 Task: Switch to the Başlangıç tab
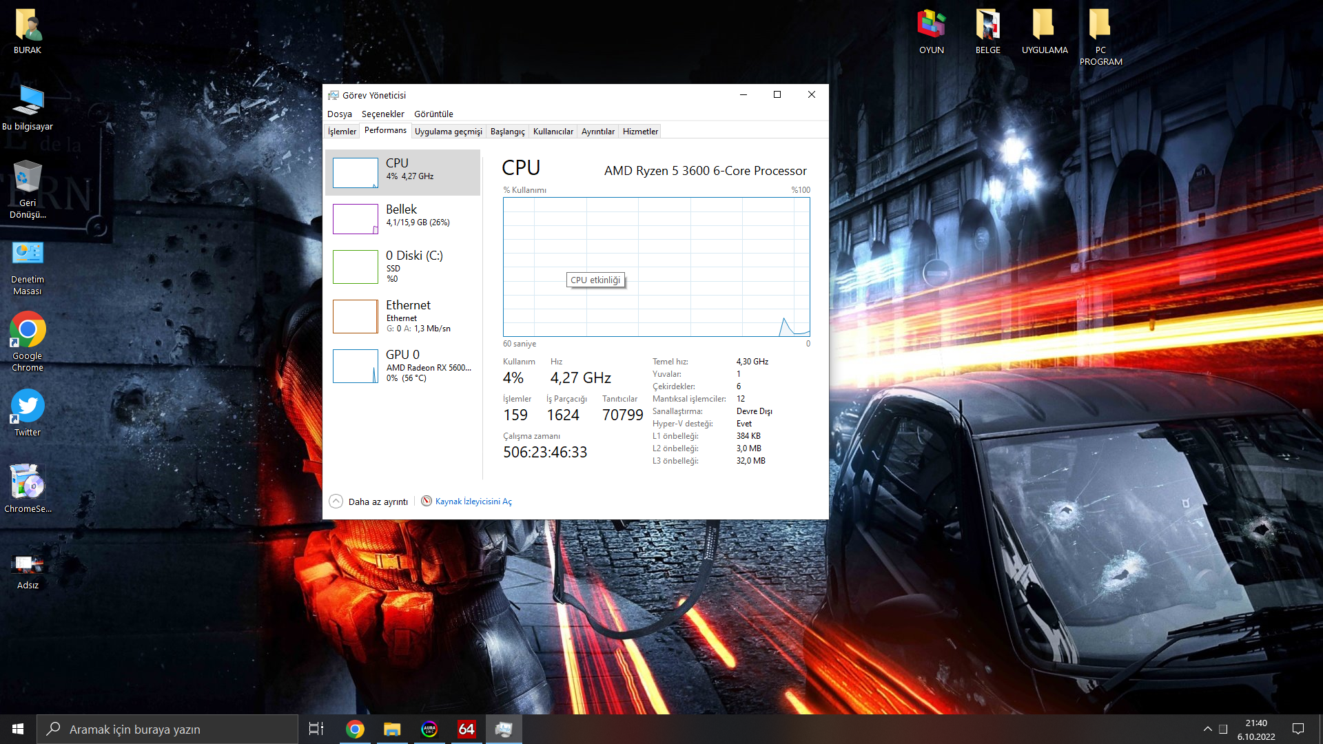click(x=507, y=132)
